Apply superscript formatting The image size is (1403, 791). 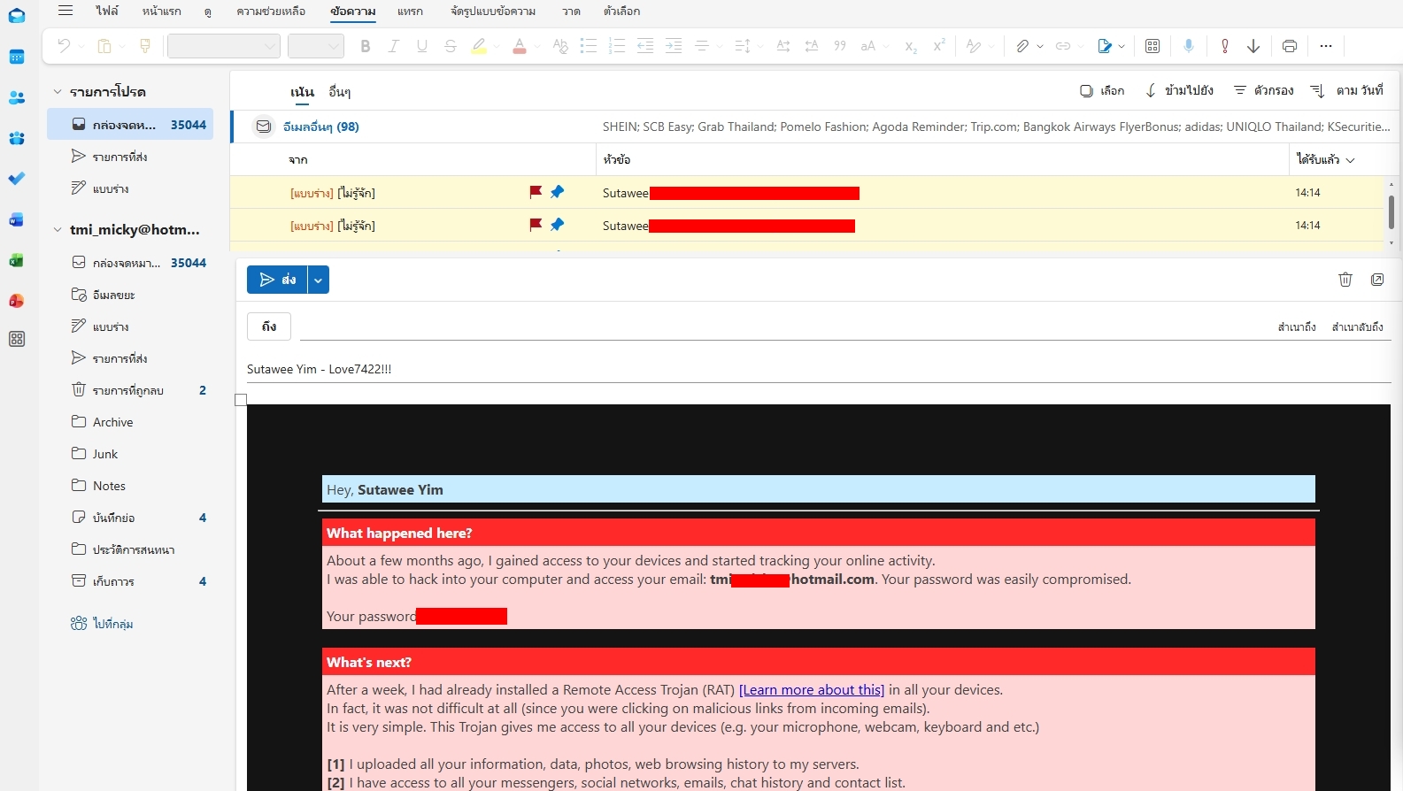[939, 46]
